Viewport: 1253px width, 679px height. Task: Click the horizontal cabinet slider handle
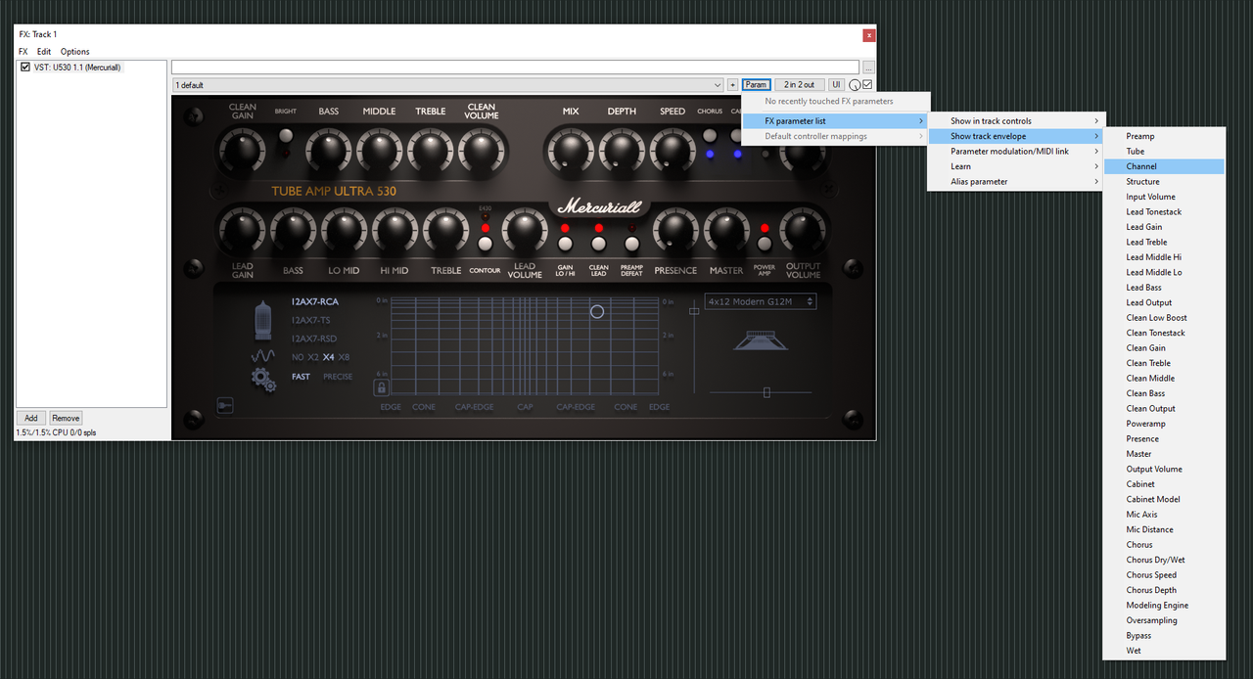point(766,392)
